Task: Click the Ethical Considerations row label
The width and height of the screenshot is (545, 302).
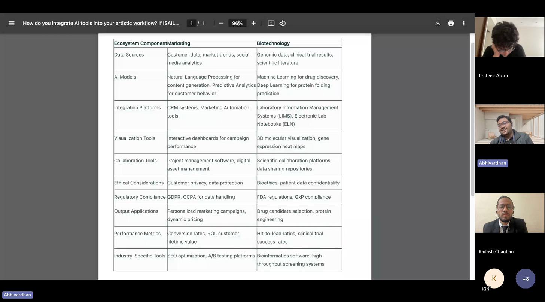Action: (x=139, y=183)
